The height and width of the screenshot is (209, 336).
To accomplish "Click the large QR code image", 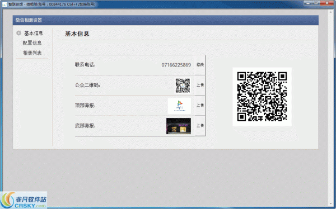I will tap(262, 97).
